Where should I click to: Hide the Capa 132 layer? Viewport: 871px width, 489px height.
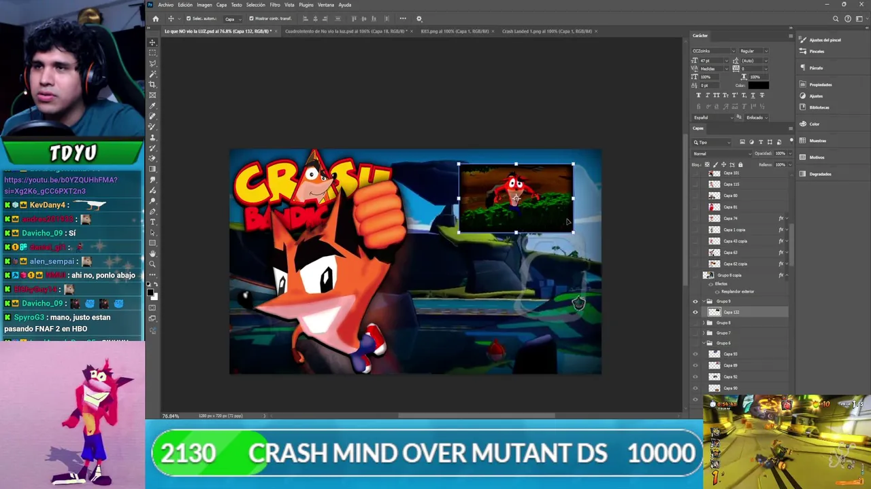tap(695, 312)
